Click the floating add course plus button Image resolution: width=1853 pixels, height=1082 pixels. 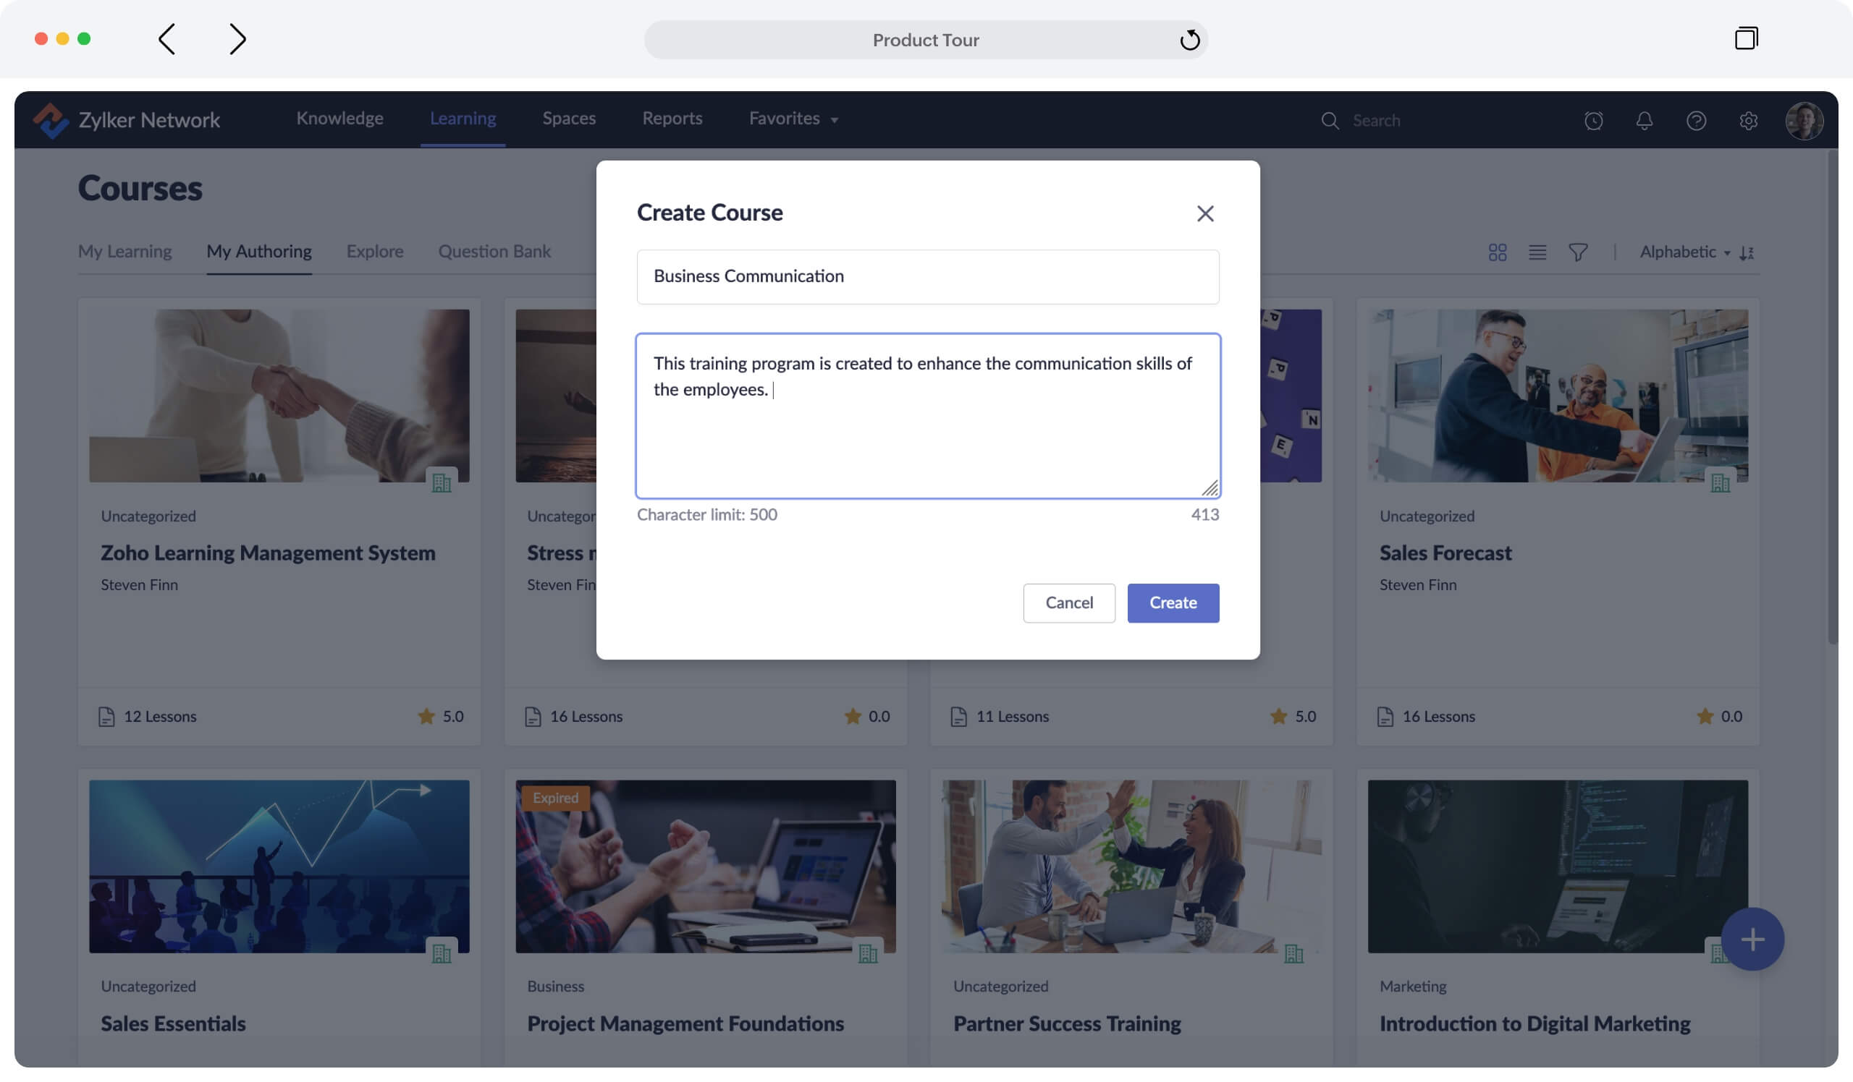coord(1752,939)
